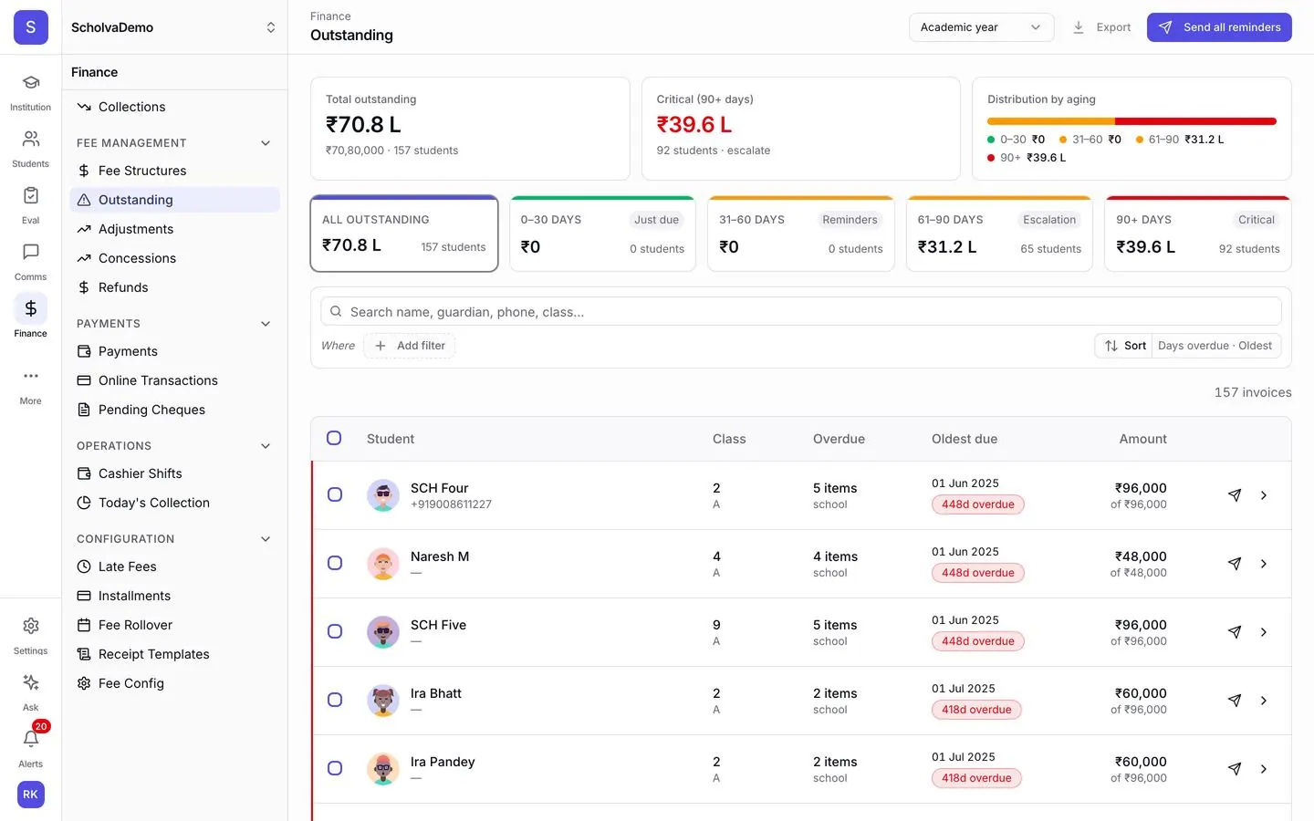The height and width of the screenshot is (821, 1314).
Task: Open the ScholvaDemo workspace switcher
Action: coord(173,27)
